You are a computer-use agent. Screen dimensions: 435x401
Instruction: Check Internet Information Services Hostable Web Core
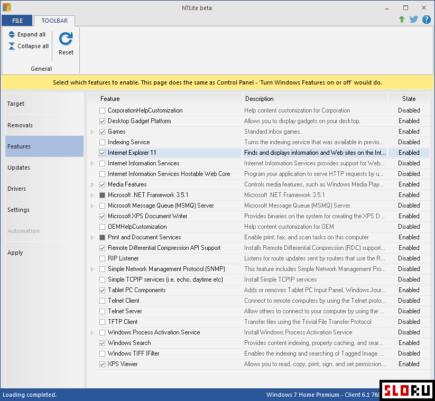103,174
